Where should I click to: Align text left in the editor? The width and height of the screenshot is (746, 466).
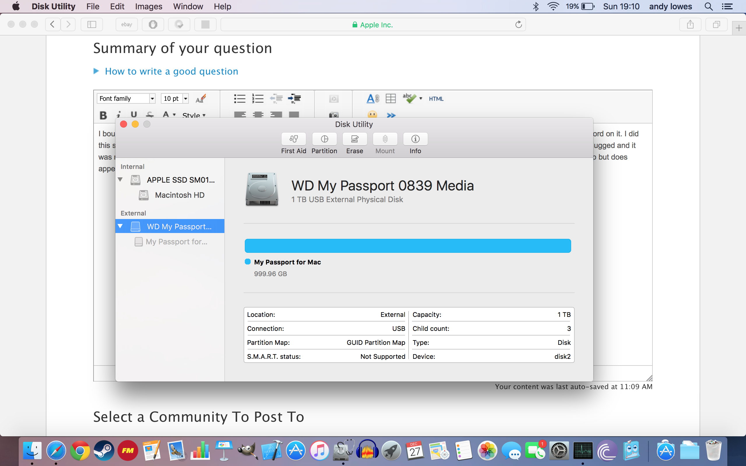(x=240, y=115)
